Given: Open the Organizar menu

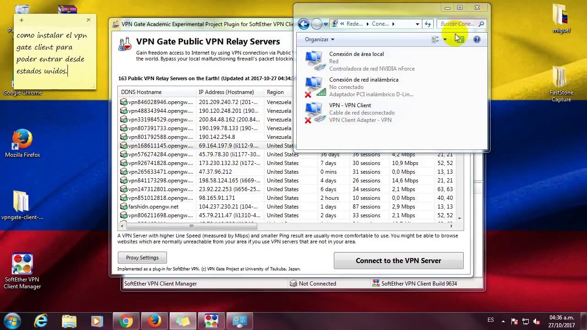Looking at the screenshot, I should (320, 39).
